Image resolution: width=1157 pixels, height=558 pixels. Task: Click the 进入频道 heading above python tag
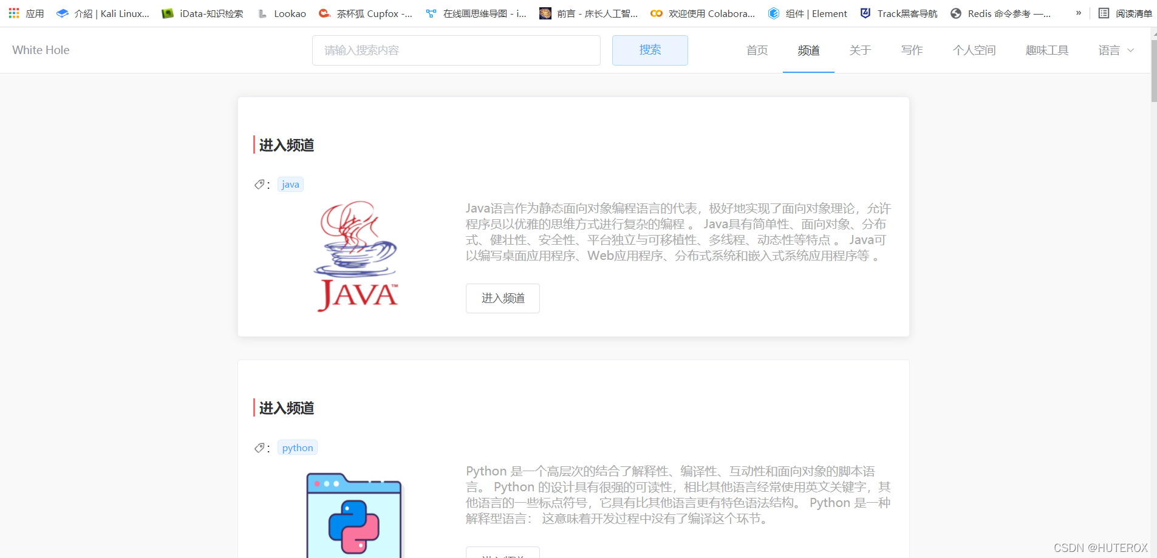coord(287,408)
